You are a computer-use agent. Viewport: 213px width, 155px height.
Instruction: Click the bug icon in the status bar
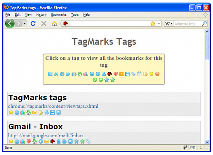pyautogui.click(x=185, y=148)
